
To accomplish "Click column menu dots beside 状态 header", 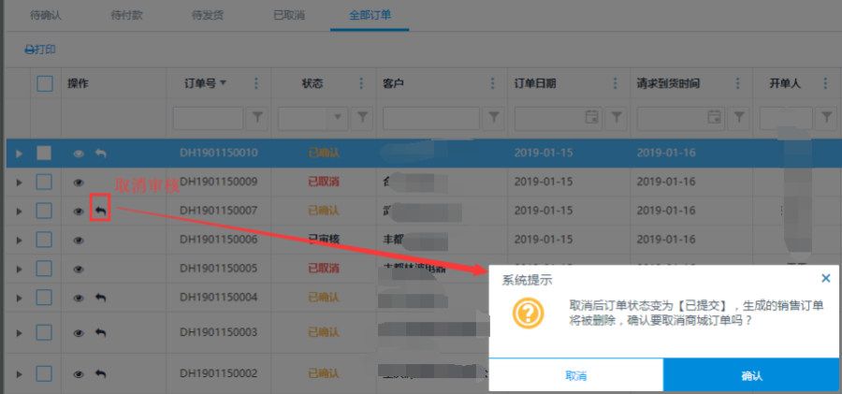I will tap(362, 83).
